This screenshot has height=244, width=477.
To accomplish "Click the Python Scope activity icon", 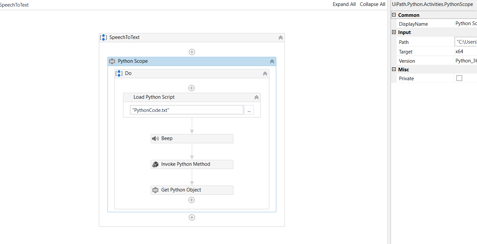I will coord(112,61).
